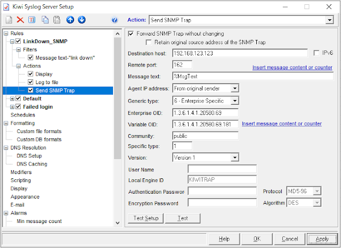This screenshot has height=248, width=341.
Task: Click the Test button
Action: 183,218
